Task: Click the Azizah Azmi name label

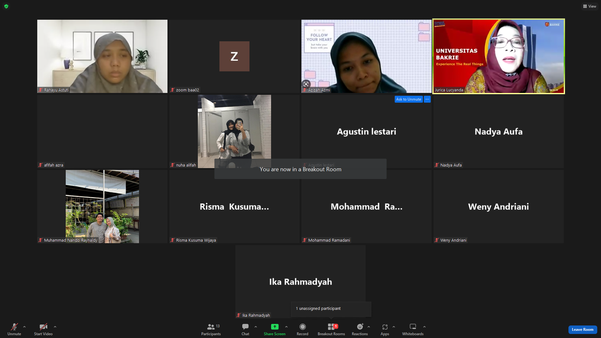Action: (x=319, y=90)
